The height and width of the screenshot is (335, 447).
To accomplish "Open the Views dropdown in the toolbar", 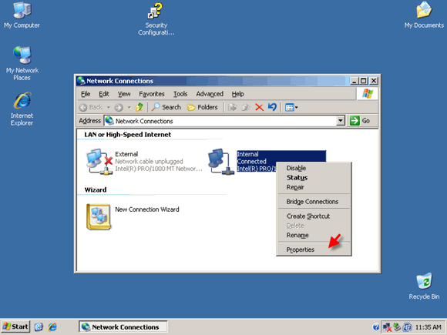I will point(291,107).
